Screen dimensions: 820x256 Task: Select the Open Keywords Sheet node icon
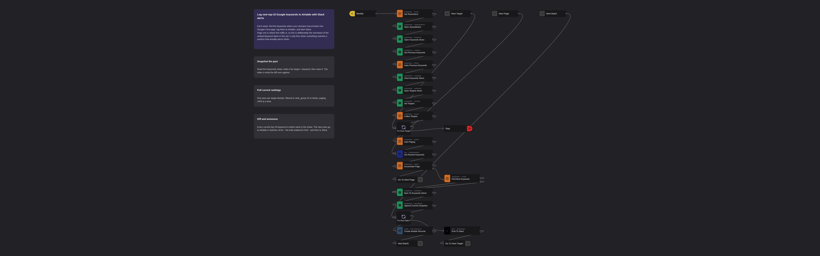point(400,39)
